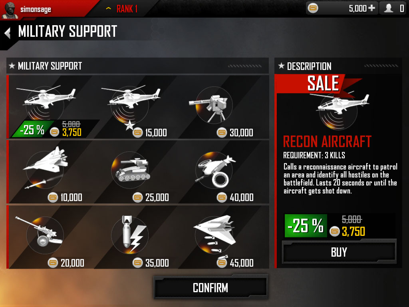This screenshot has width=409, height=307.
Task: Click the Military Support panel header
Action: coord(137,66)
